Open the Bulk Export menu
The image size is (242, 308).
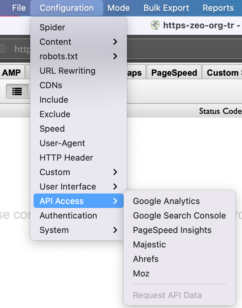pyautogui.click(x=166, y=8)
